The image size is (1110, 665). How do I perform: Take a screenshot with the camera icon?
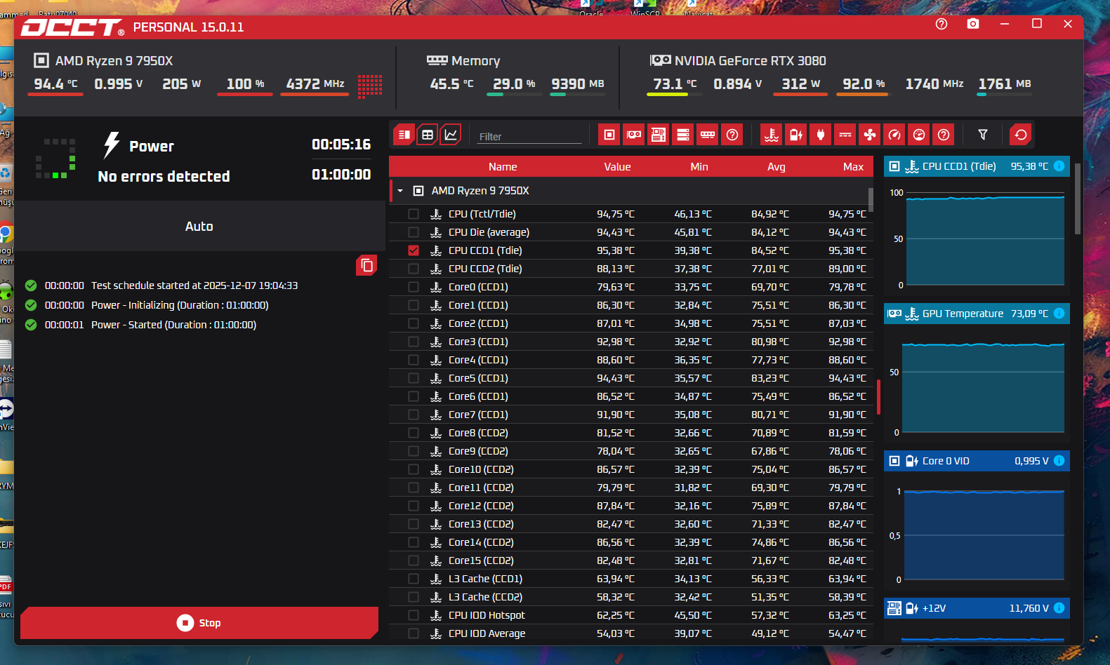[x=973, y=24]
